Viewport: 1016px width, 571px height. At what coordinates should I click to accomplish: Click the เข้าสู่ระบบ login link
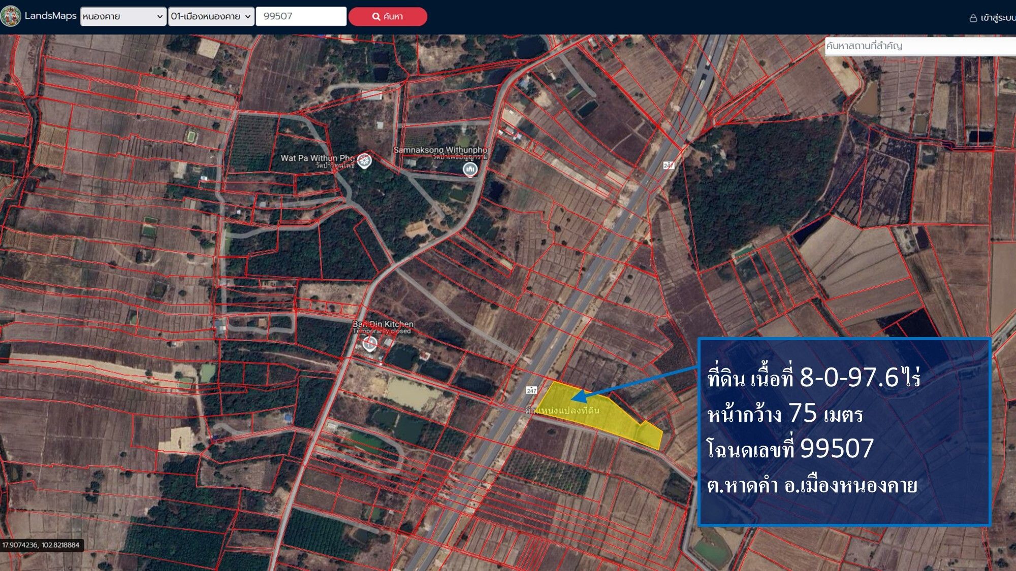click(x=998, y=18)
